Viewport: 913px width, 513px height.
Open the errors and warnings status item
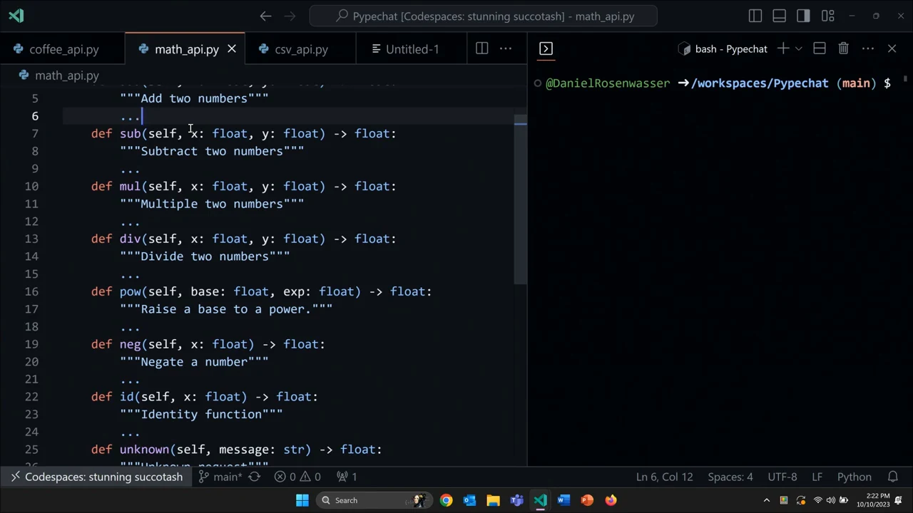(x=298, y=477)
